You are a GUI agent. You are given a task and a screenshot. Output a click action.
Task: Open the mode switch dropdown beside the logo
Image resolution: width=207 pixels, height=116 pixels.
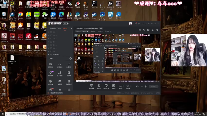pyautogui.click(x=66, y=24)
